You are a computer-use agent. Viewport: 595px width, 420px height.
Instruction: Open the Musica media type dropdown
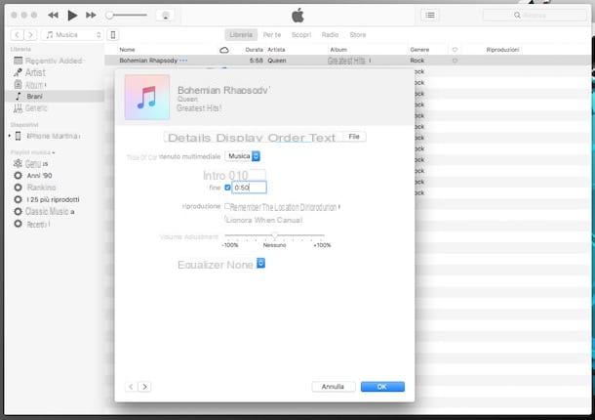pos(243,156)
